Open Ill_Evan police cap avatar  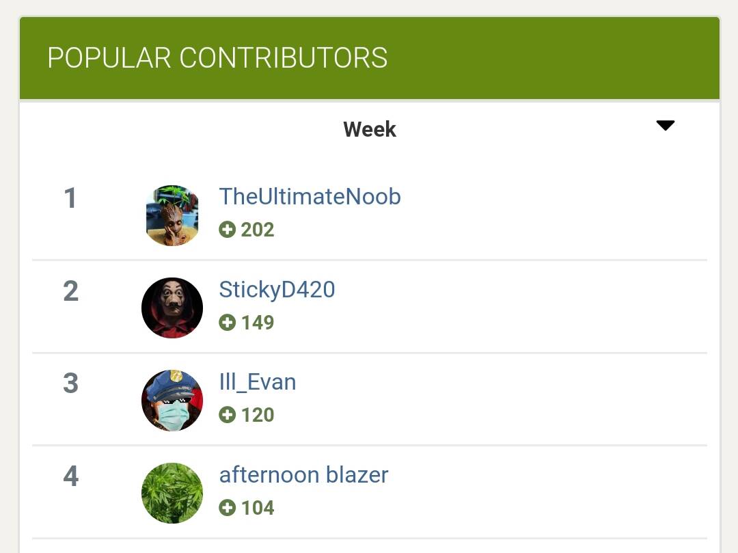172,401
